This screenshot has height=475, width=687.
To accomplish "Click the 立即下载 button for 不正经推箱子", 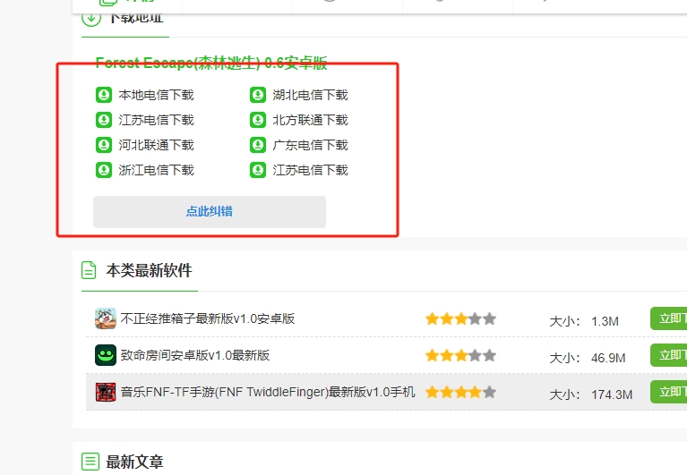I will point(668,318).
